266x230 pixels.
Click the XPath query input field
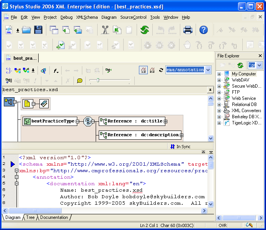(185, 70)
